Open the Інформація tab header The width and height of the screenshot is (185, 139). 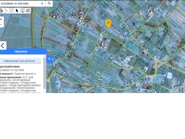pyautogui.click(x=21, y=52)
